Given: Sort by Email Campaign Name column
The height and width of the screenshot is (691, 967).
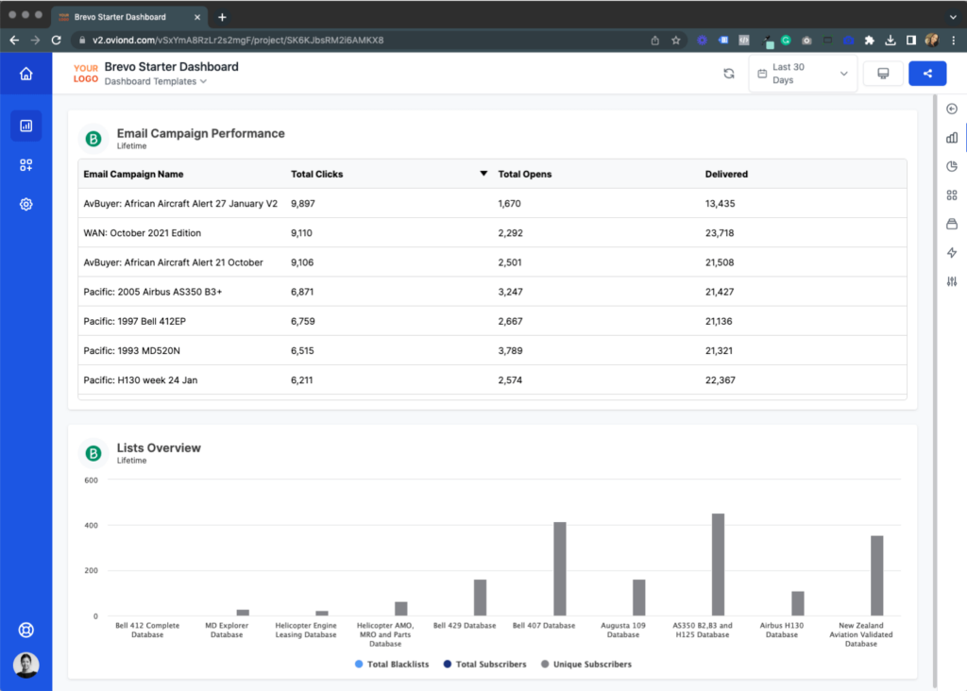Looking at the screenshot, I should point(133,175).
